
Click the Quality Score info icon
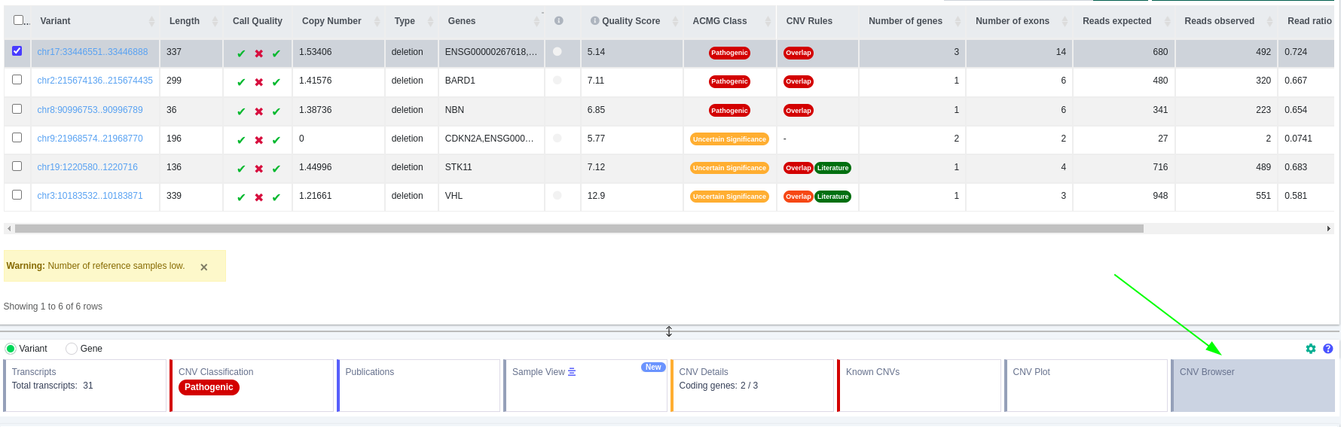pos(595,21)
